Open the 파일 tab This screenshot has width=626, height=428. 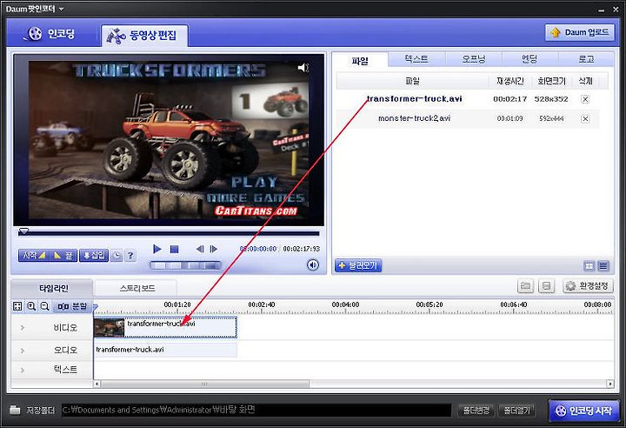click(360, 61)
